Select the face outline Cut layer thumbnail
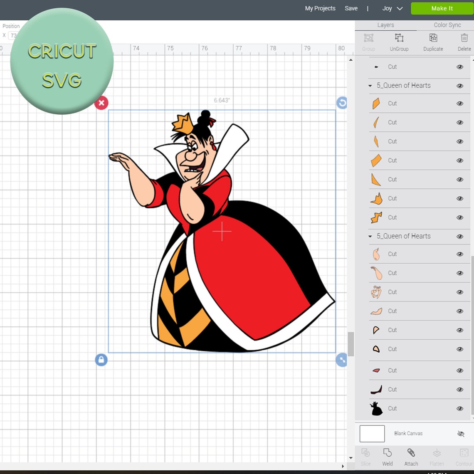The image size is (474, 474). (376, 292)
